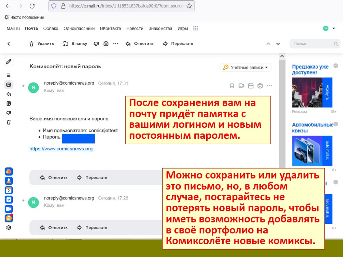
Task: Open mail settings gear icon
Action: pos(9,227)
